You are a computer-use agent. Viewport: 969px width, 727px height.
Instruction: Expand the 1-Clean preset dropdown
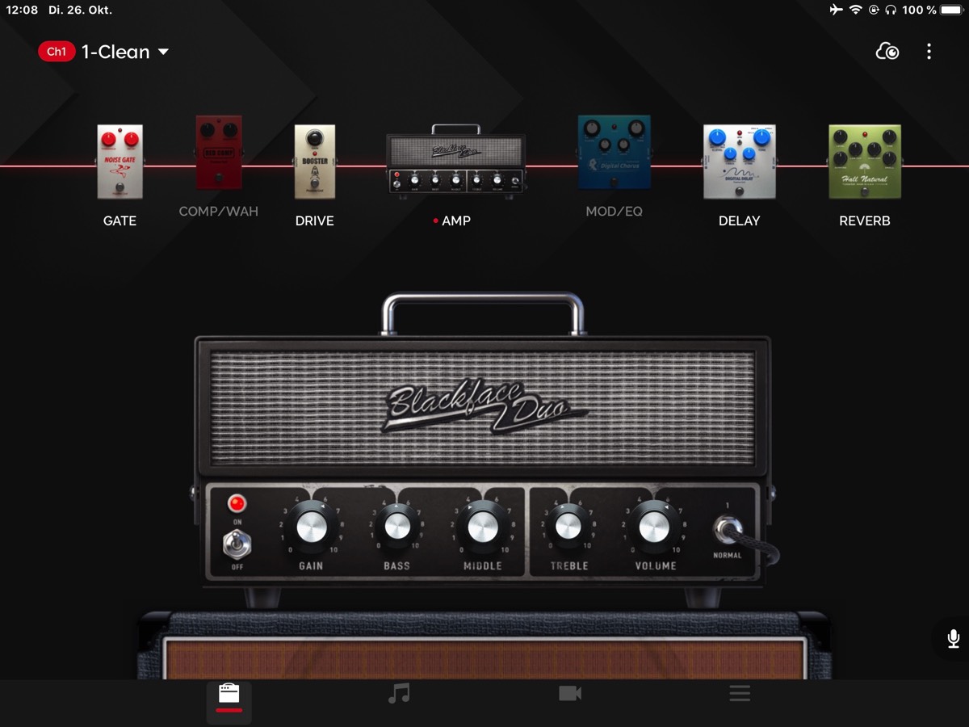click(164, 52)
